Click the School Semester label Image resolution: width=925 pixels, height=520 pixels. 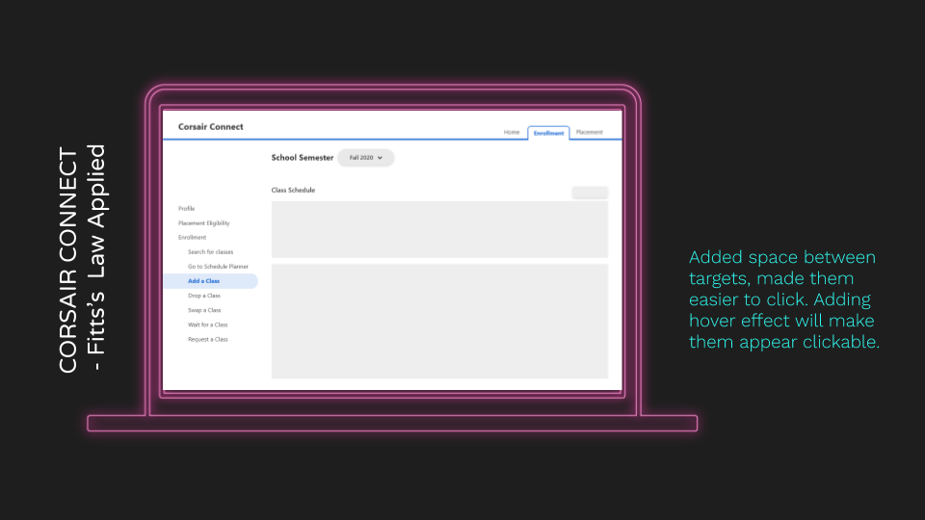302,158
